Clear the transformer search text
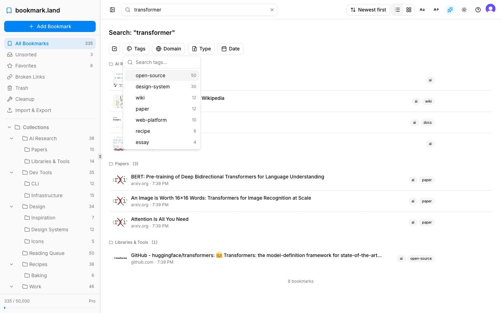Image resolution: width=501 pixels, height=313 pixels. point(272,10)
